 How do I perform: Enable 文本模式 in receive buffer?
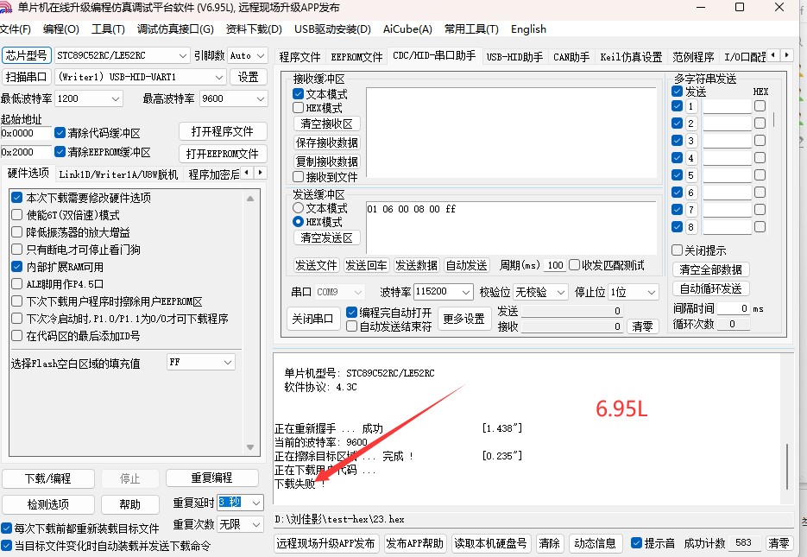pyautogui.click(x=298, y=93)
